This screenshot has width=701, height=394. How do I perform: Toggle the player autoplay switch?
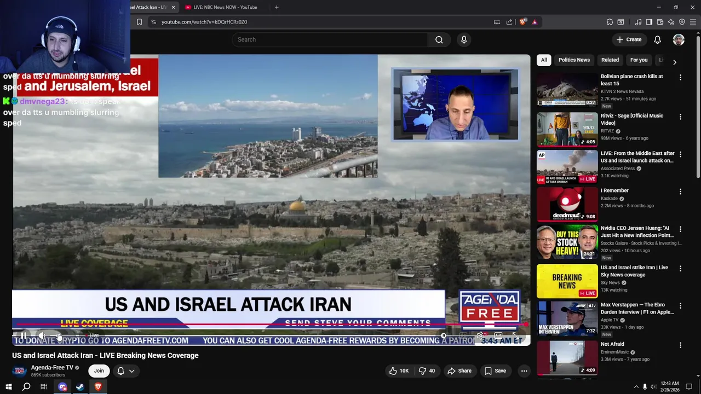coord(444,335)
